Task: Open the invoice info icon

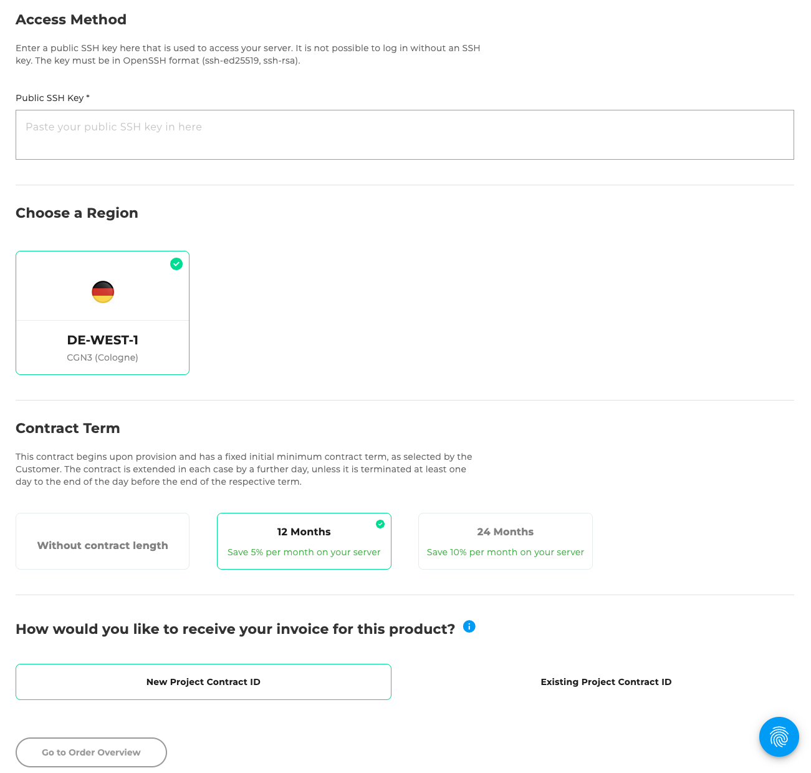Action: pos(469,626)
